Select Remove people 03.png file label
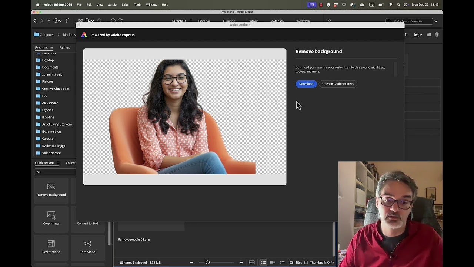This screenshot has width=474, height=267. (134, 240)
